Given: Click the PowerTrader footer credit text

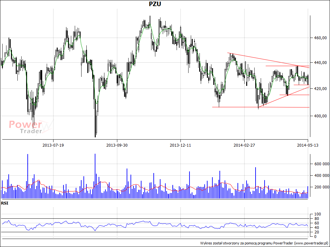Looking at the screenshot, I should [x=264, y=243].
